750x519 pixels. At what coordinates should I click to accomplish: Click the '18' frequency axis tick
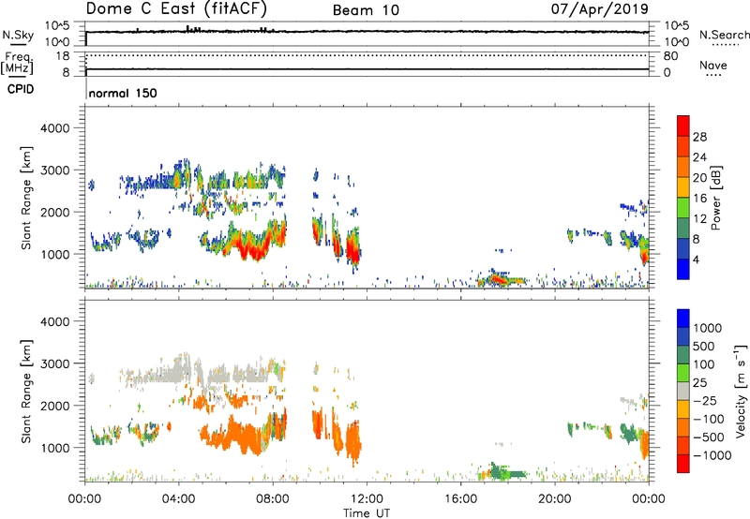[x=62, y=56]
